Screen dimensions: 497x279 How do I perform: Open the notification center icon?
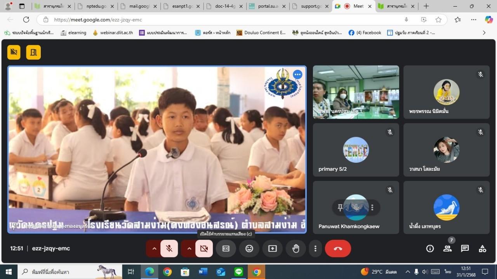pyautogui.click(x=485, y=272)
